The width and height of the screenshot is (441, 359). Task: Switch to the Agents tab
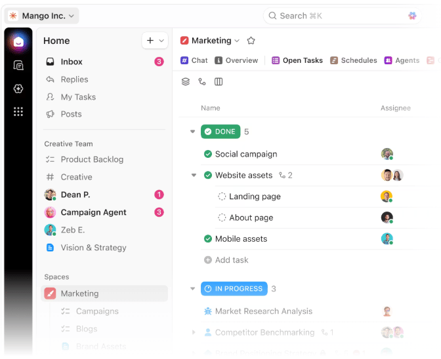coord(402,60)
